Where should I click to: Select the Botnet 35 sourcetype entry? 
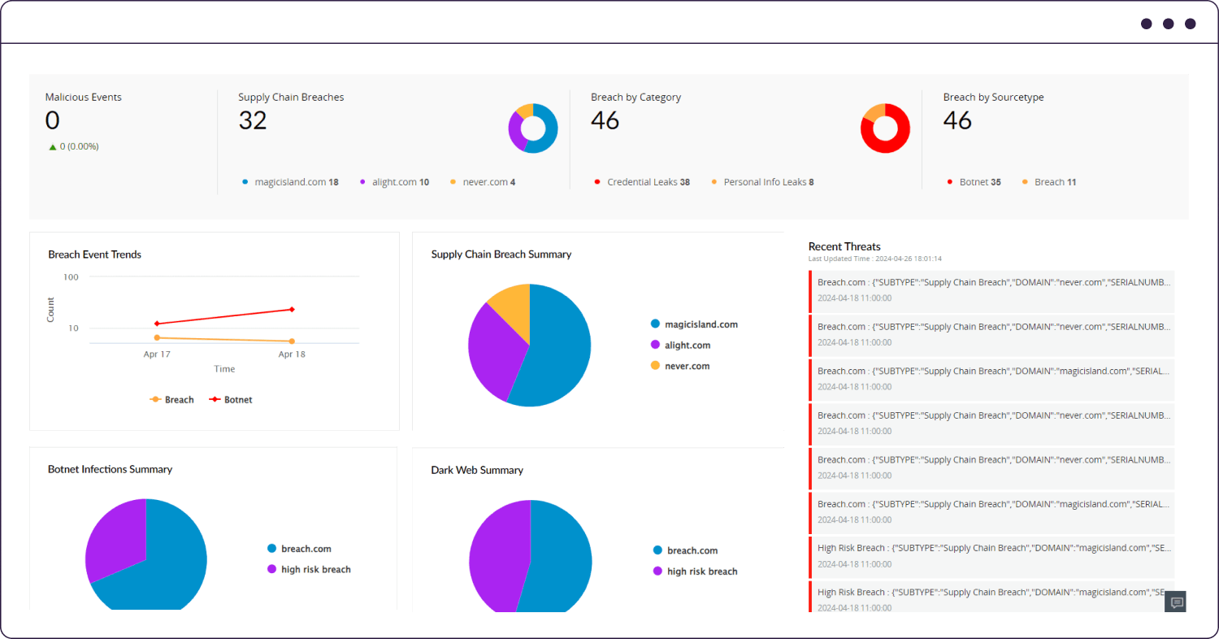974,182
